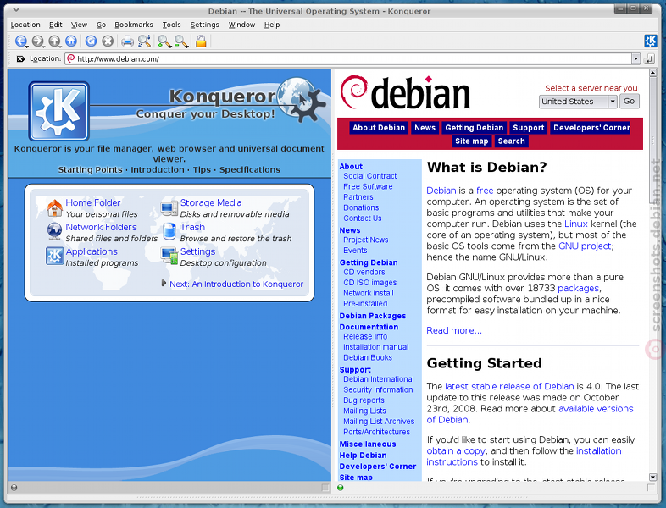Image resolution: width=666 pixels, height=508 pixels.
Task: Click the Specifications link in Konqueror intro
Action: [x=250, y=169]
